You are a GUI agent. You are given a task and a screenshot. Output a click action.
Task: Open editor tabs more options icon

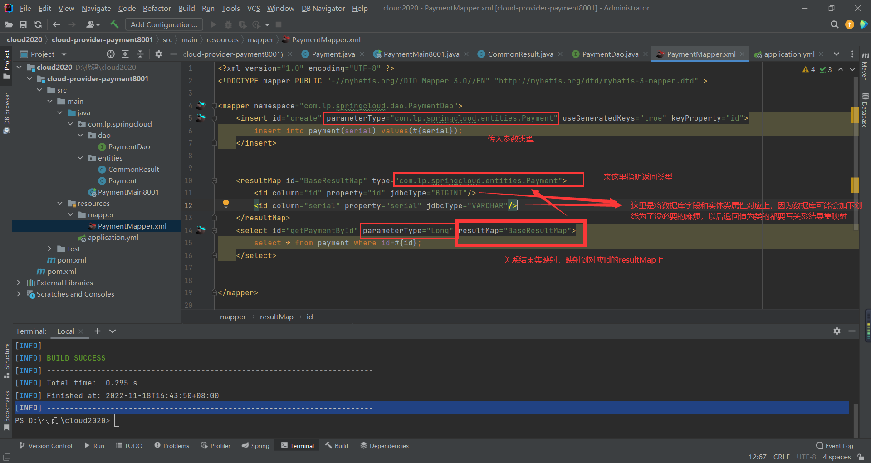(852, 54)
